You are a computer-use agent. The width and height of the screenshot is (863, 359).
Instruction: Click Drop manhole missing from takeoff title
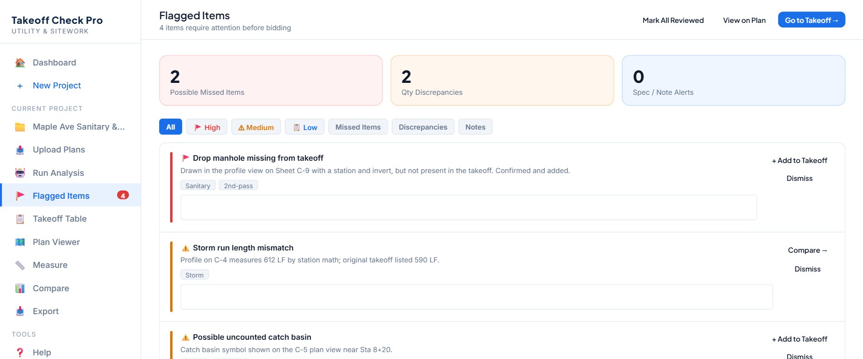pos(258,158)
